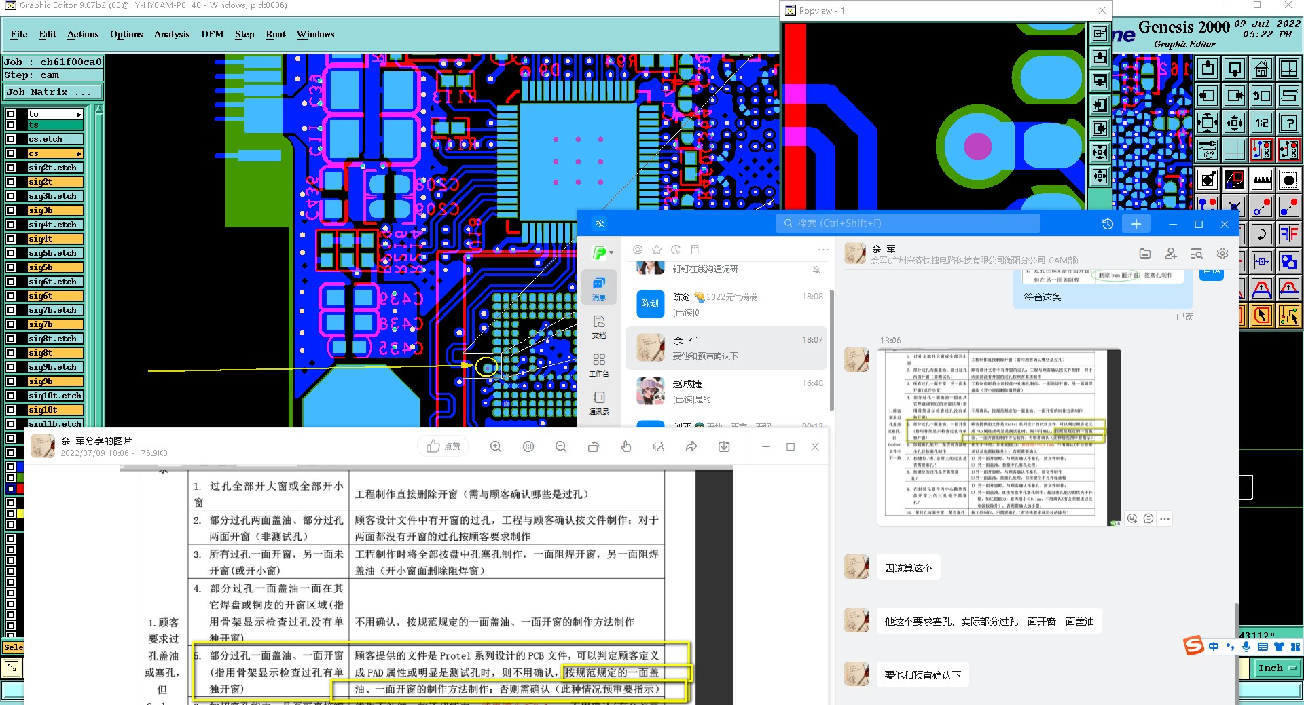Click the star favorites filter icon
The height and width of the screenshot is (705, 1304).
coord(657,250)
